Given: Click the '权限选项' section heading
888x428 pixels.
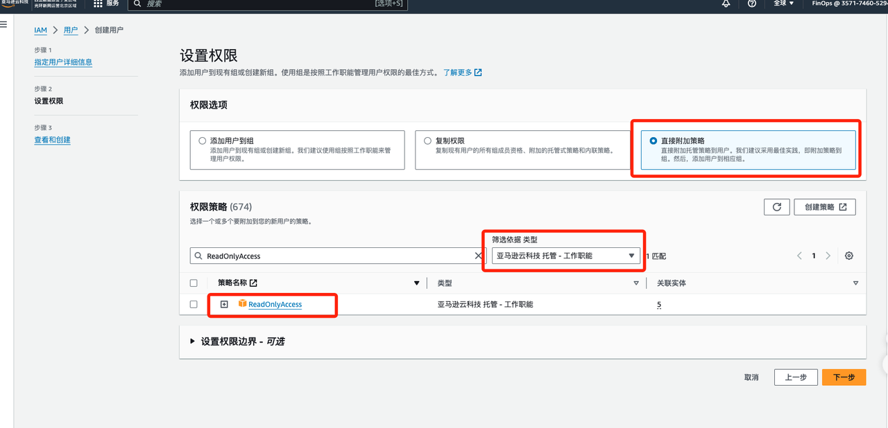Looking at the screenshot, I should (x=209, y=105).
